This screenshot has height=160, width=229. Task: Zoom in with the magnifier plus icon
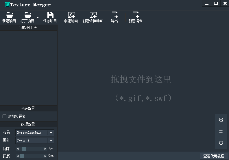(x=221, y=120)
